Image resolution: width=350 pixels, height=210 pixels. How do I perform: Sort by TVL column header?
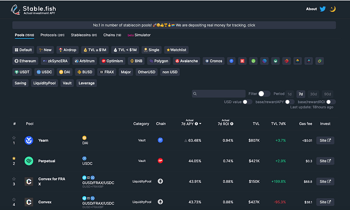[256, 123]
